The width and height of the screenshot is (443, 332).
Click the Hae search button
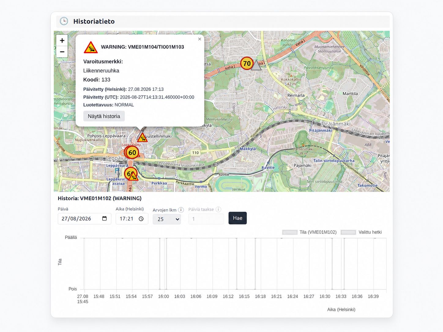click(237, 218)
